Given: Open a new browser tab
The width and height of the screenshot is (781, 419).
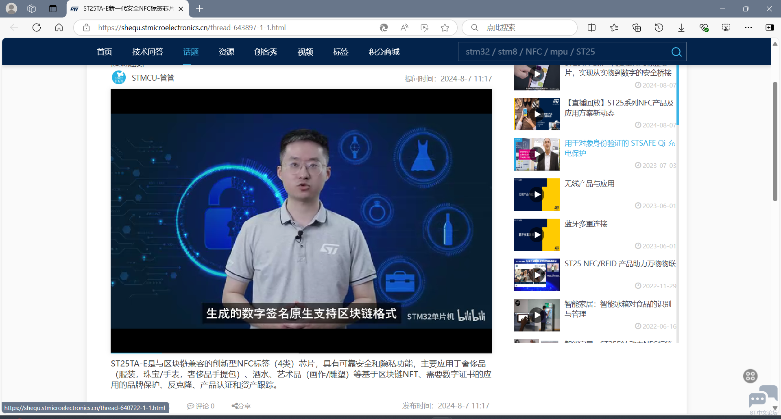Looking at the screenshot, I should [x=199, y=9].
